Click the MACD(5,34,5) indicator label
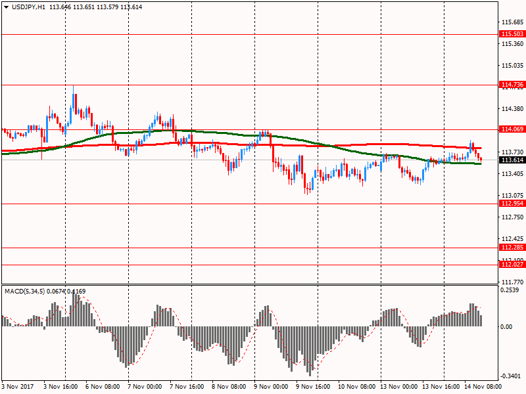Viewport: 526px width, 394px height. click(x=24, y=292)
